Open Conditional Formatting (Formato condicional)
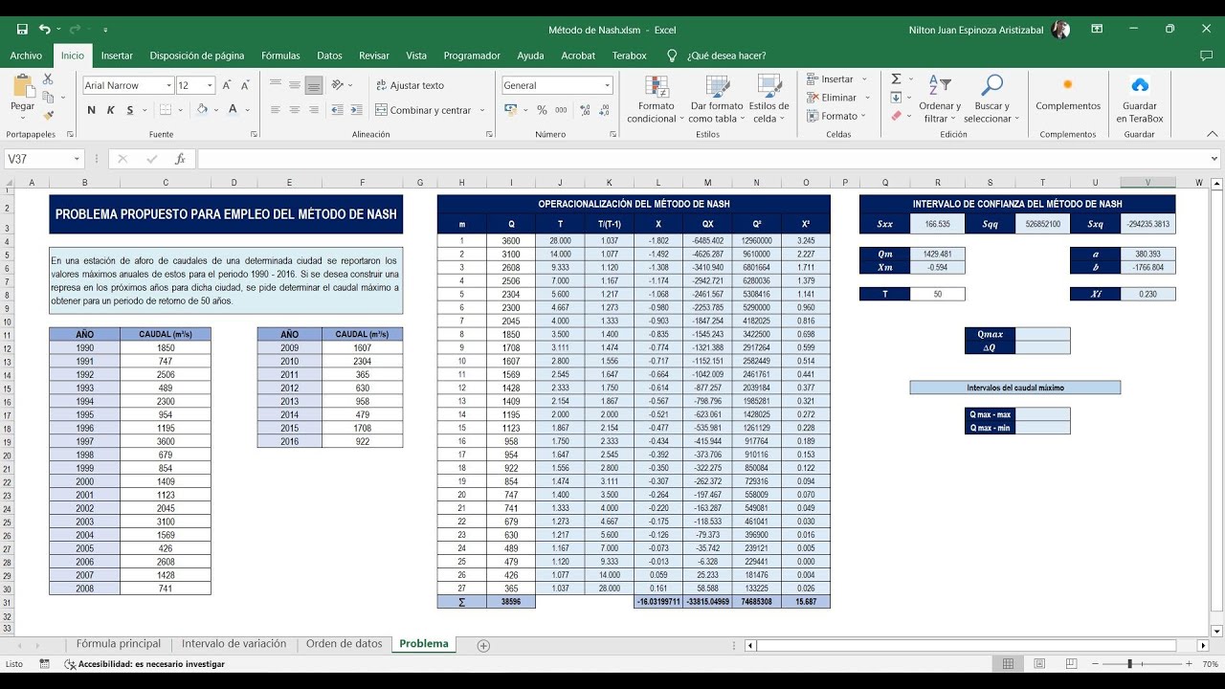Screen dimensions: 1225x689 click(657, 100)
